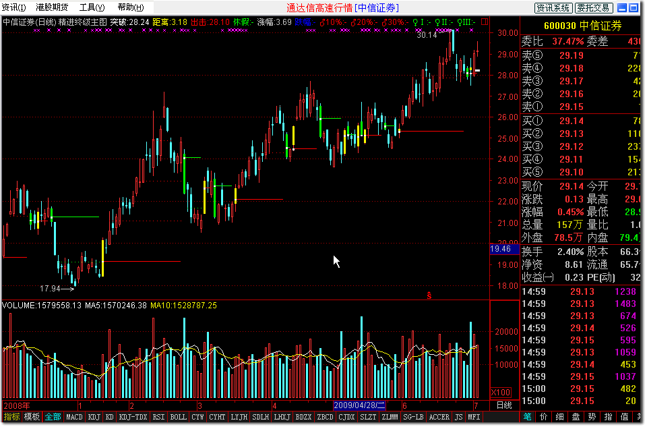The height and width of the screenshot is (427, 647).
Task: Switch to the JS indicator
Action: (458, 417)
